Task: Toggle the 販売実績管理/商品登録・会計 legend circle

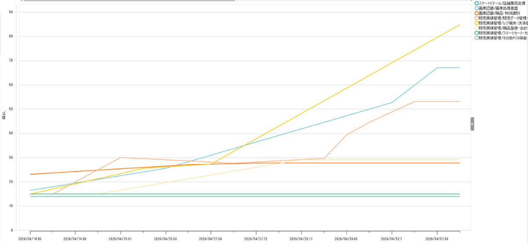Action: (477, 28)
